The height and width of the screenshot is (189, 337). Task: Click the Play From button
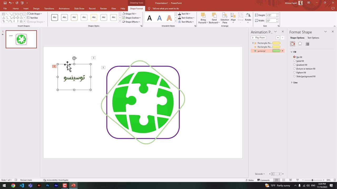coord(258,38)
